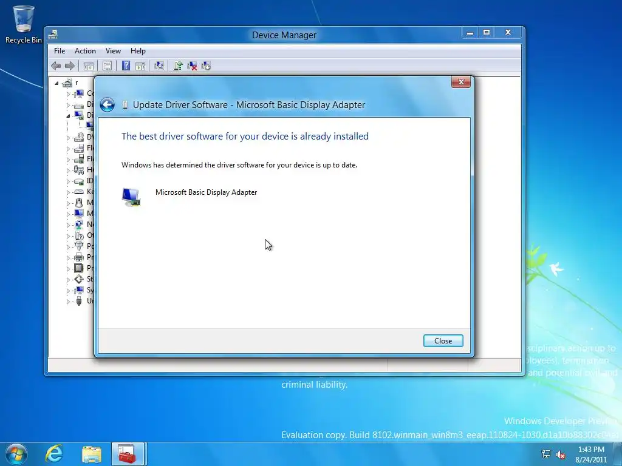Image resolution: width=622 pixels, height=466 pixels.
Task: Click the Uninstall device icon with red X
Action: [x=192, y=66]
